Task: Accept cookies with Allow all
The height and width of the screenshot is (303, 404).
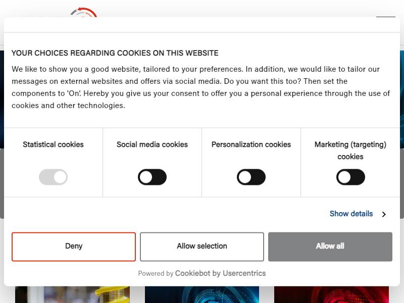Action: point(330,246)
